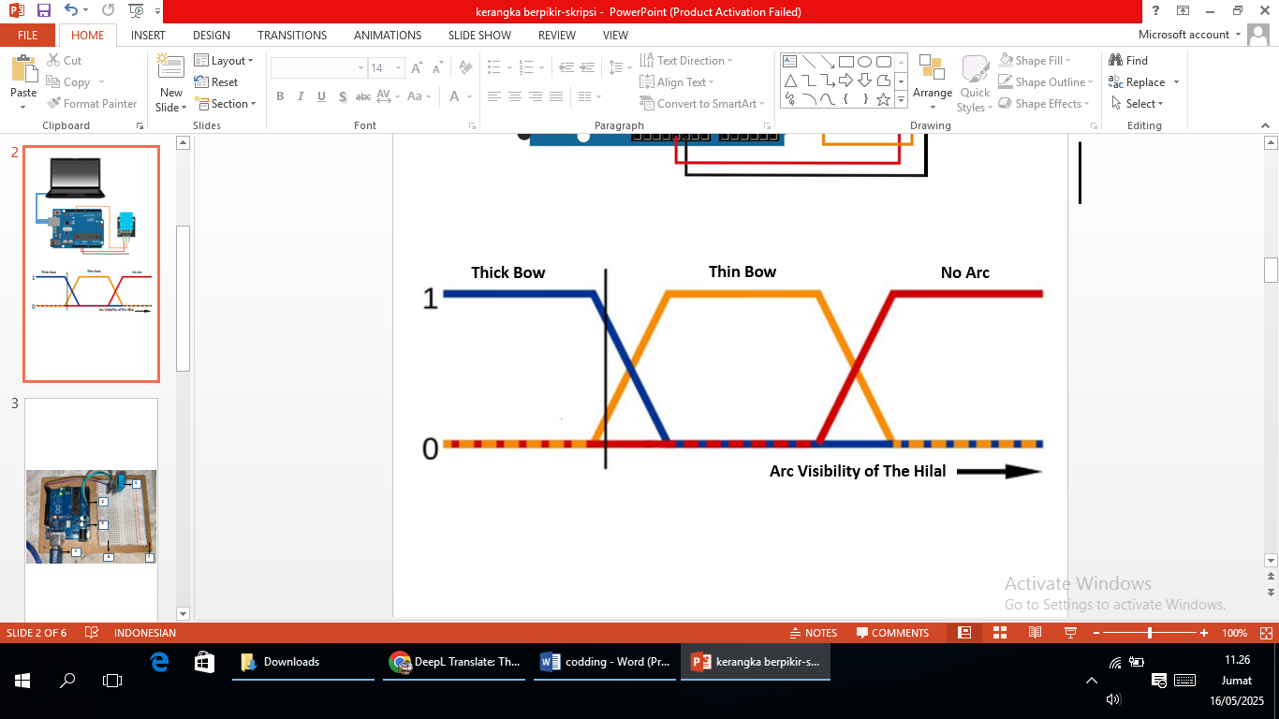Expand the Layout dropdown
Viewport: 1279px width, 719px height.
224,61
